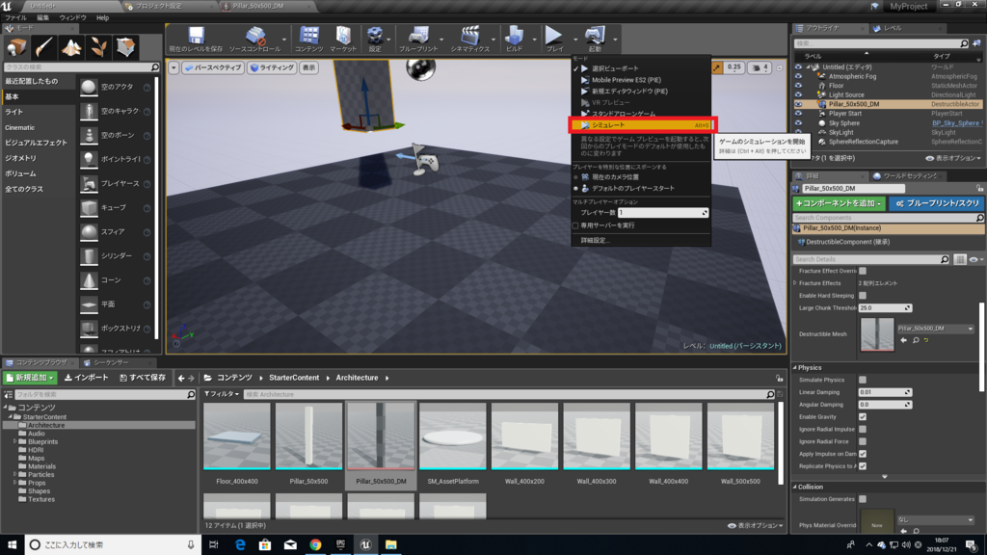
Task: Open the File menu
Action: pyautogui.click(x=15, y=17)
